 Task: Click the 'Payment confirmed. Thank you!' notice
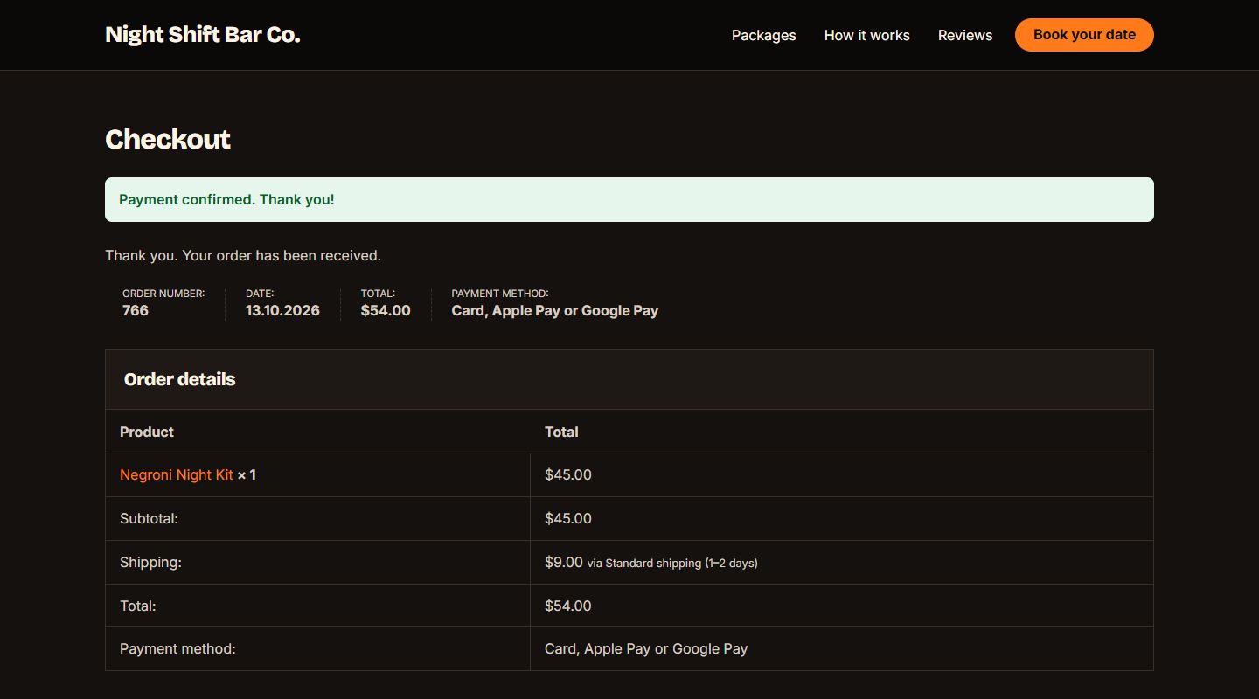click(x=629, y=199)
